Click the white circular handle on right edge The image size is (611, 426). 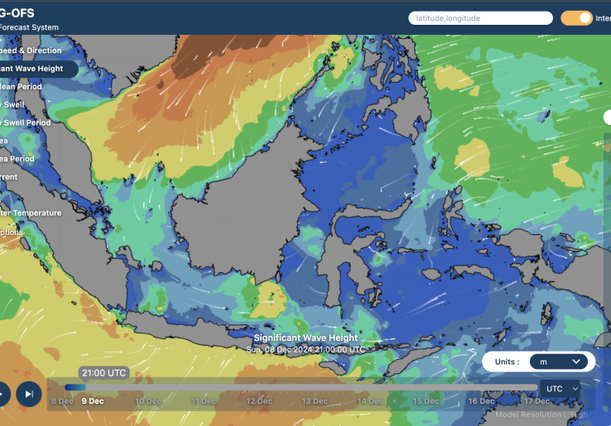point(607,118)
